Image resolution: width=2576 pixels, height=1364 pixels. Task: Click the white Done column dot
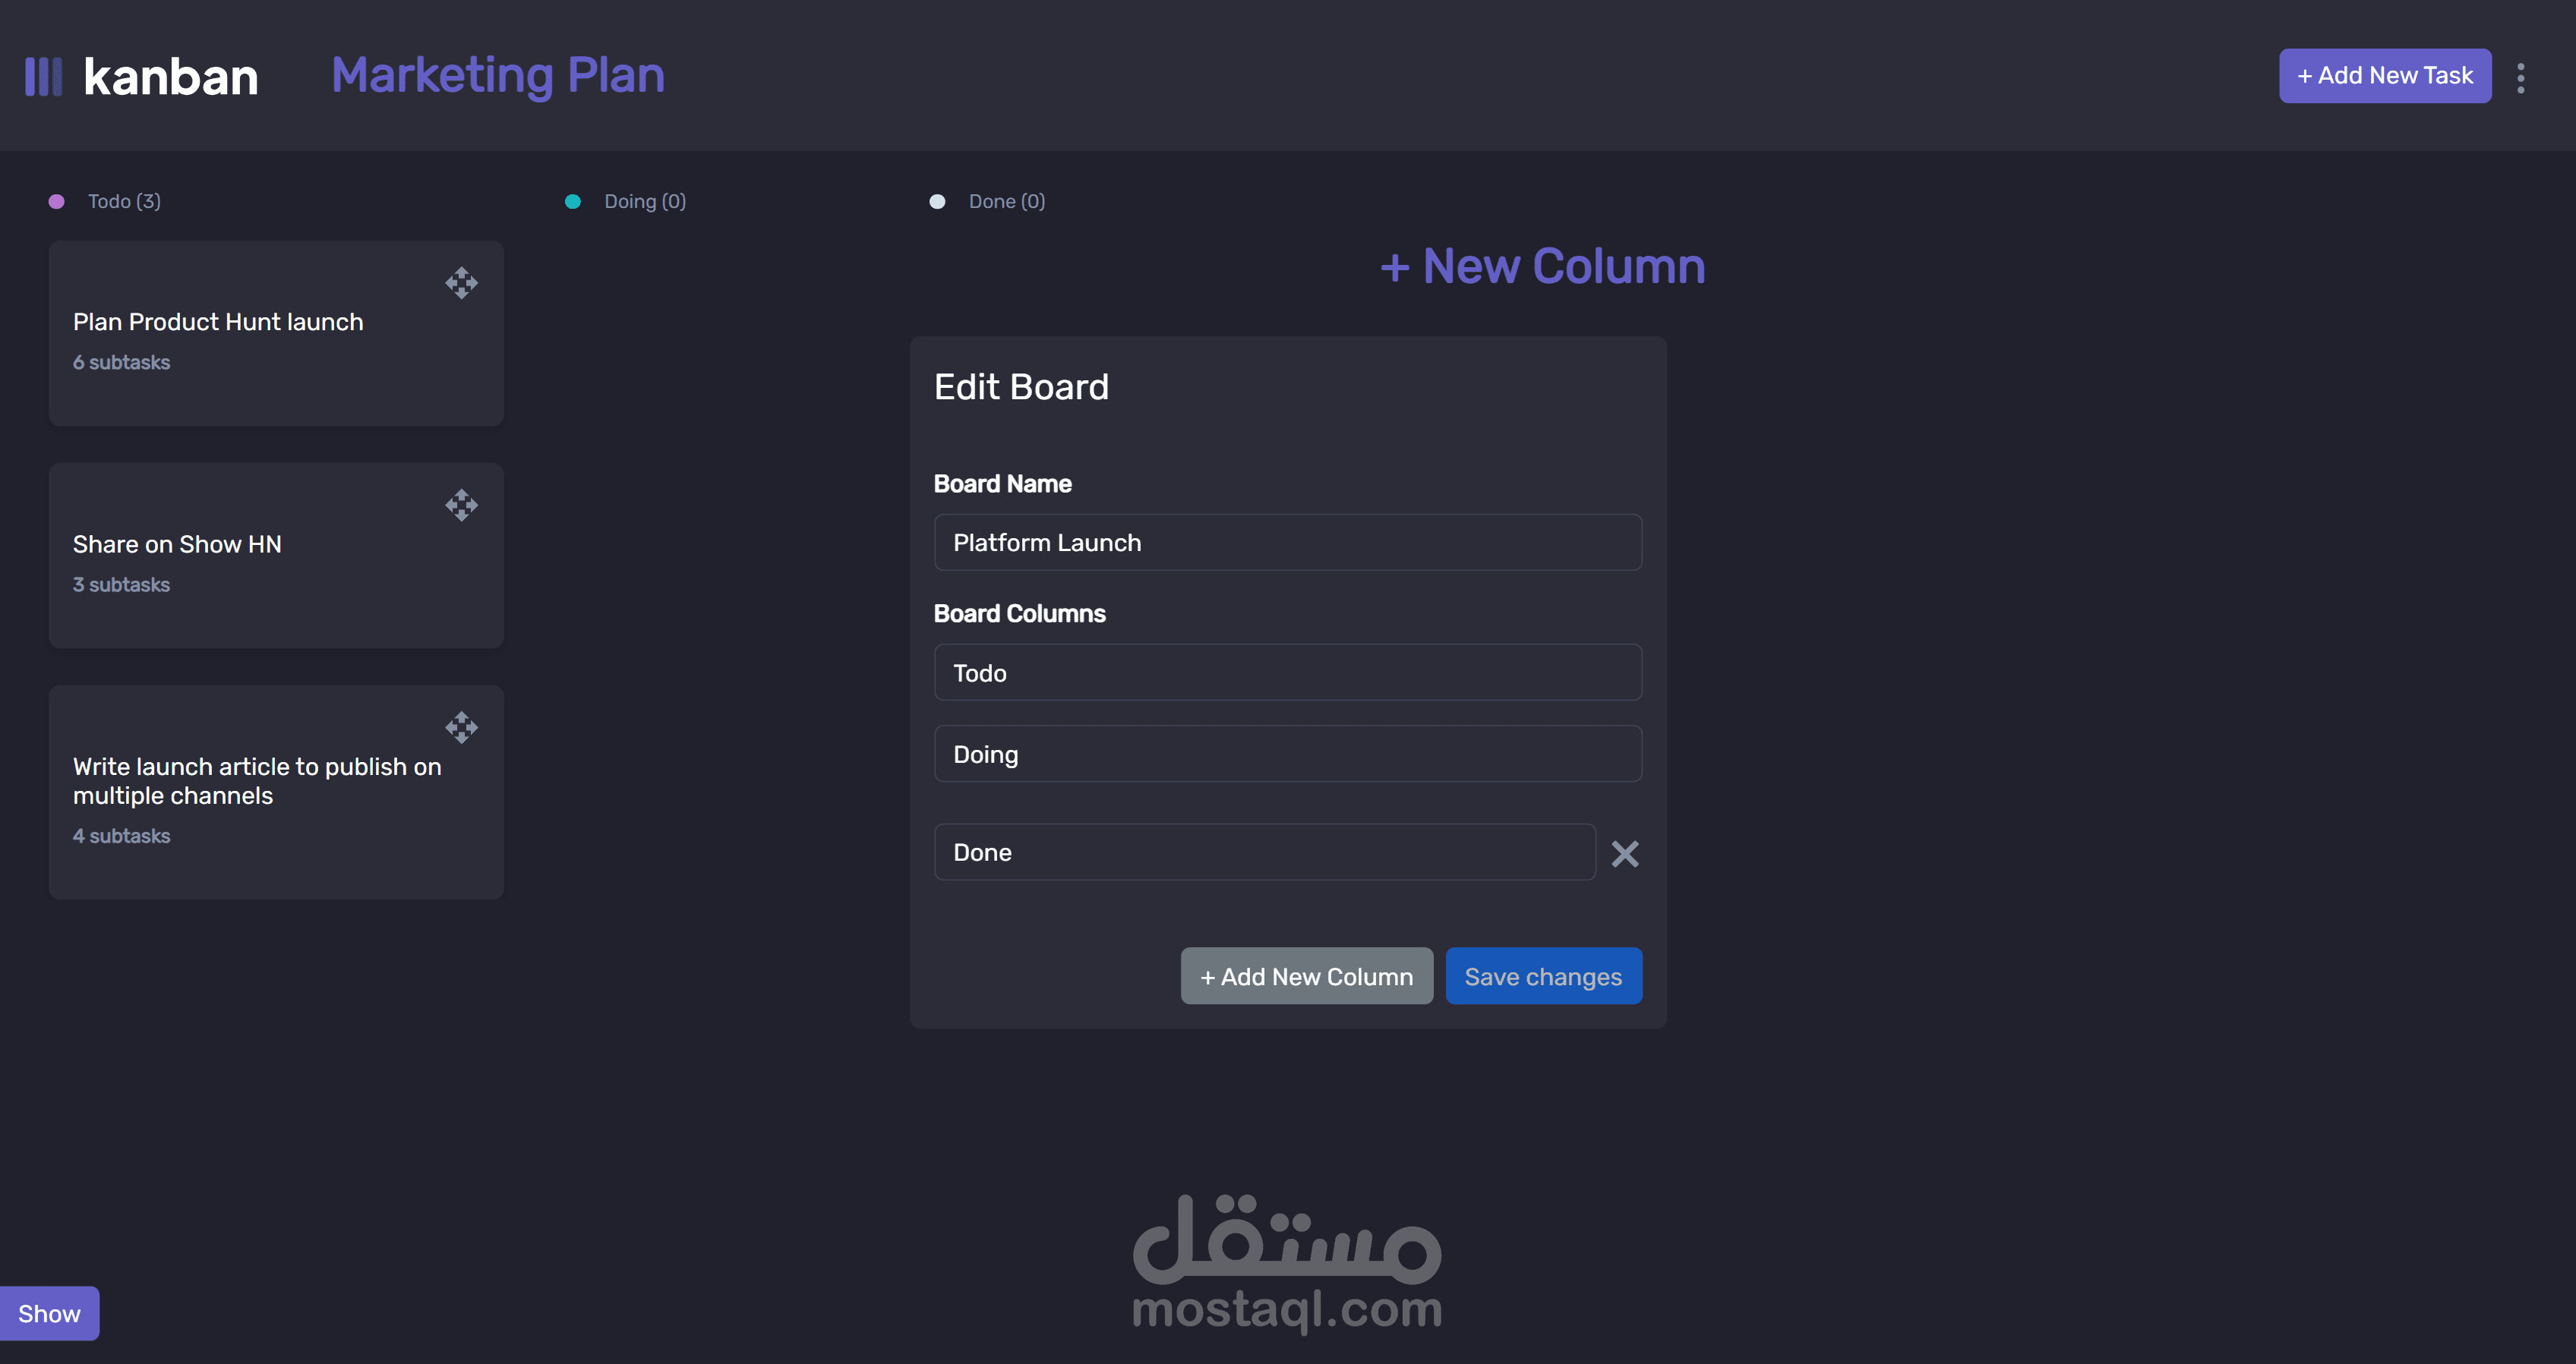point(937,202)
